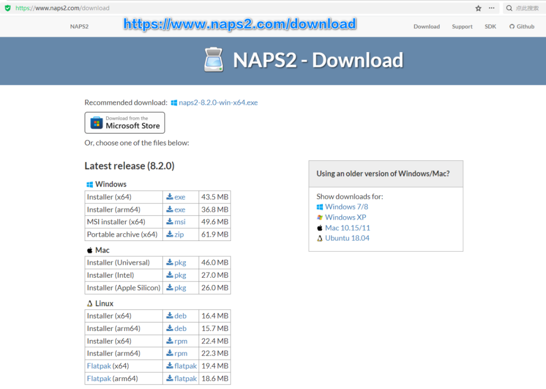Viewport: 546px width, 389px height.
Task: Download the Linux x64 deb installer
Action: [176, 316]
